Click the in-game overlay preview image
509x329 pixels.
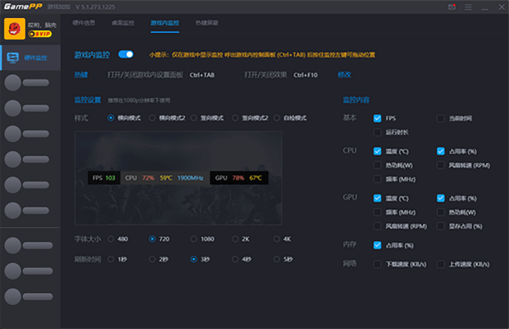point(178,176)
